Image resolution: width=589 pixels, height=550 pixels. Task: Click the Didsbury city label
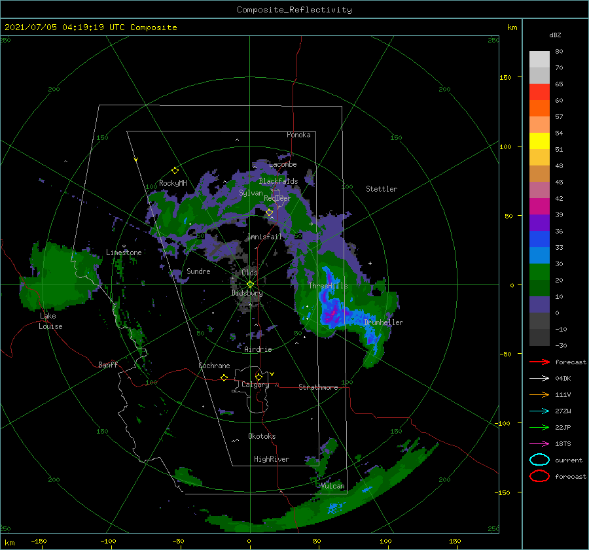click(x=247, y=293)
